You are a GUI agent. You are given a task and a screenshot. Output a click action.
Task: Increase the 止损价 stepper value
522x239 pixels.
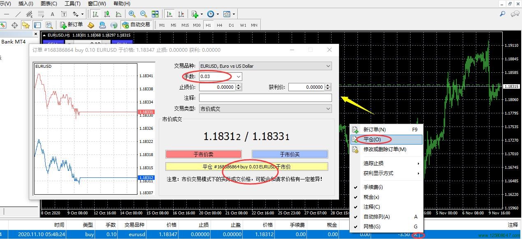tap(239, 85)
